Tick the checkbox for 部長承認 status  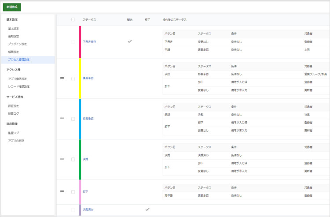[73, 119]
